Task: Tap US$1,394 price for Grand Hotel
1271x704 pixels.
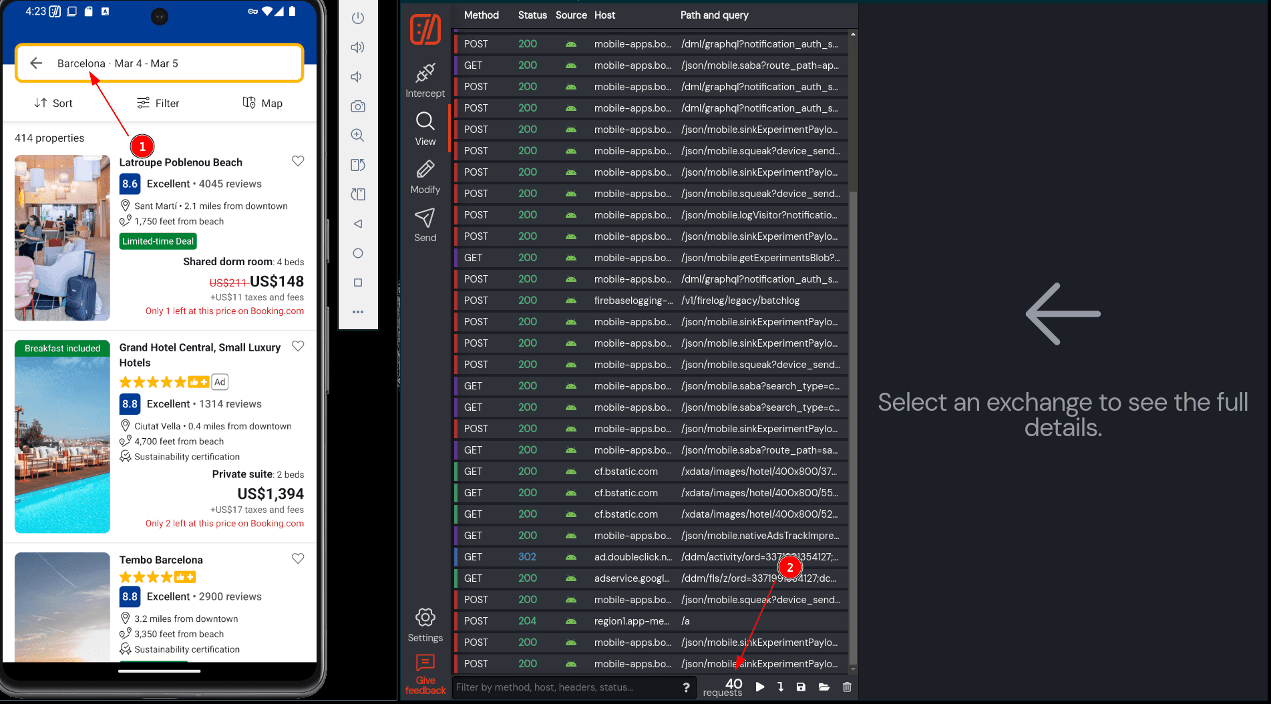Action: pyautogui.click(x=270, y=494)
